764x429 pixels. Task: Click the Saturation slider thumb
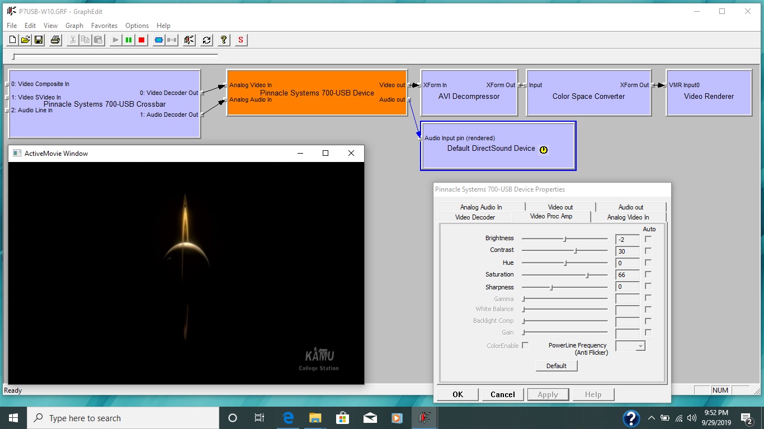tap(587, 275)
